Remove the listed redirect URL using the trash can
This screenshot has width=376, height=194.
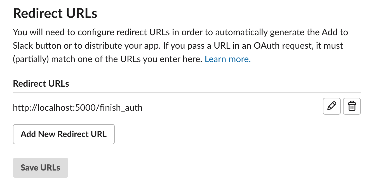click(352, 106)
